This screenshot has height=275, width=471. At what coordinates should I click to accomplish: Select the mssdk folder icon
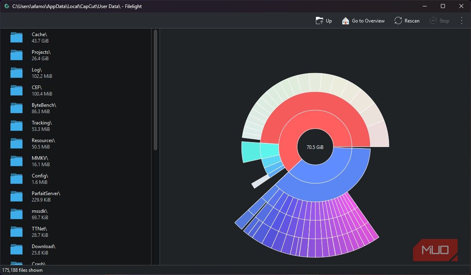click(16, 214)
